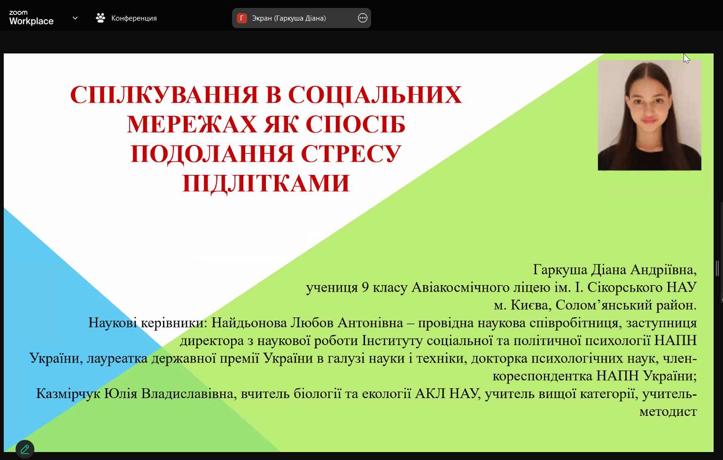723x460 pixels.
Task: Open the more options ellipsis on the screen tab
Action: (x=362, y=18)
